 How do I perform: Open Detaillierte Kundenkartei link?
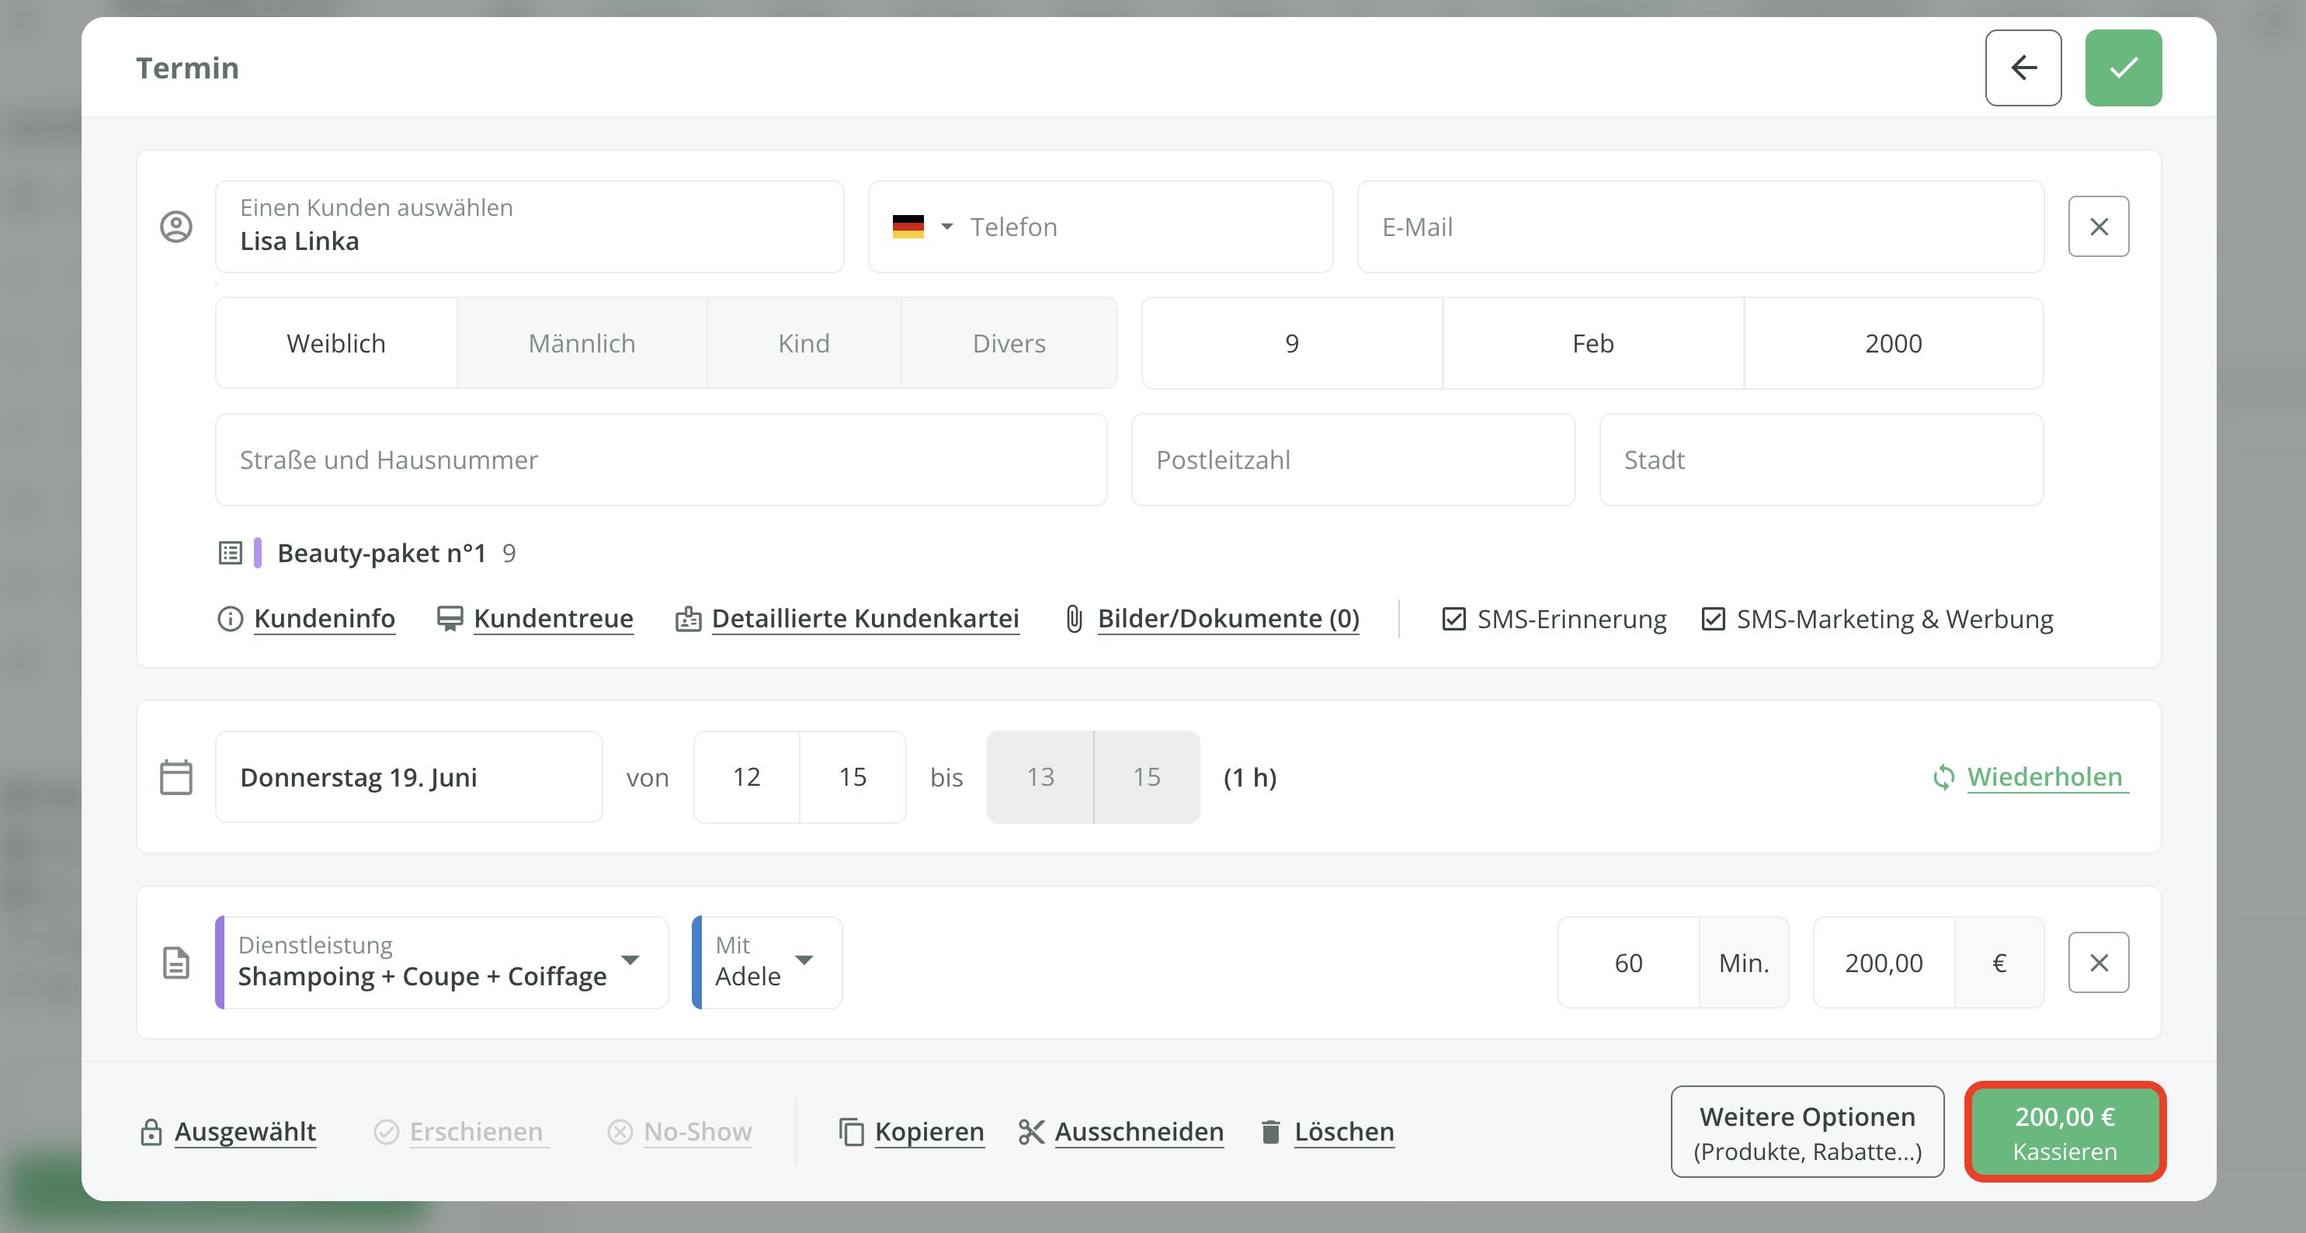point(865,619)
